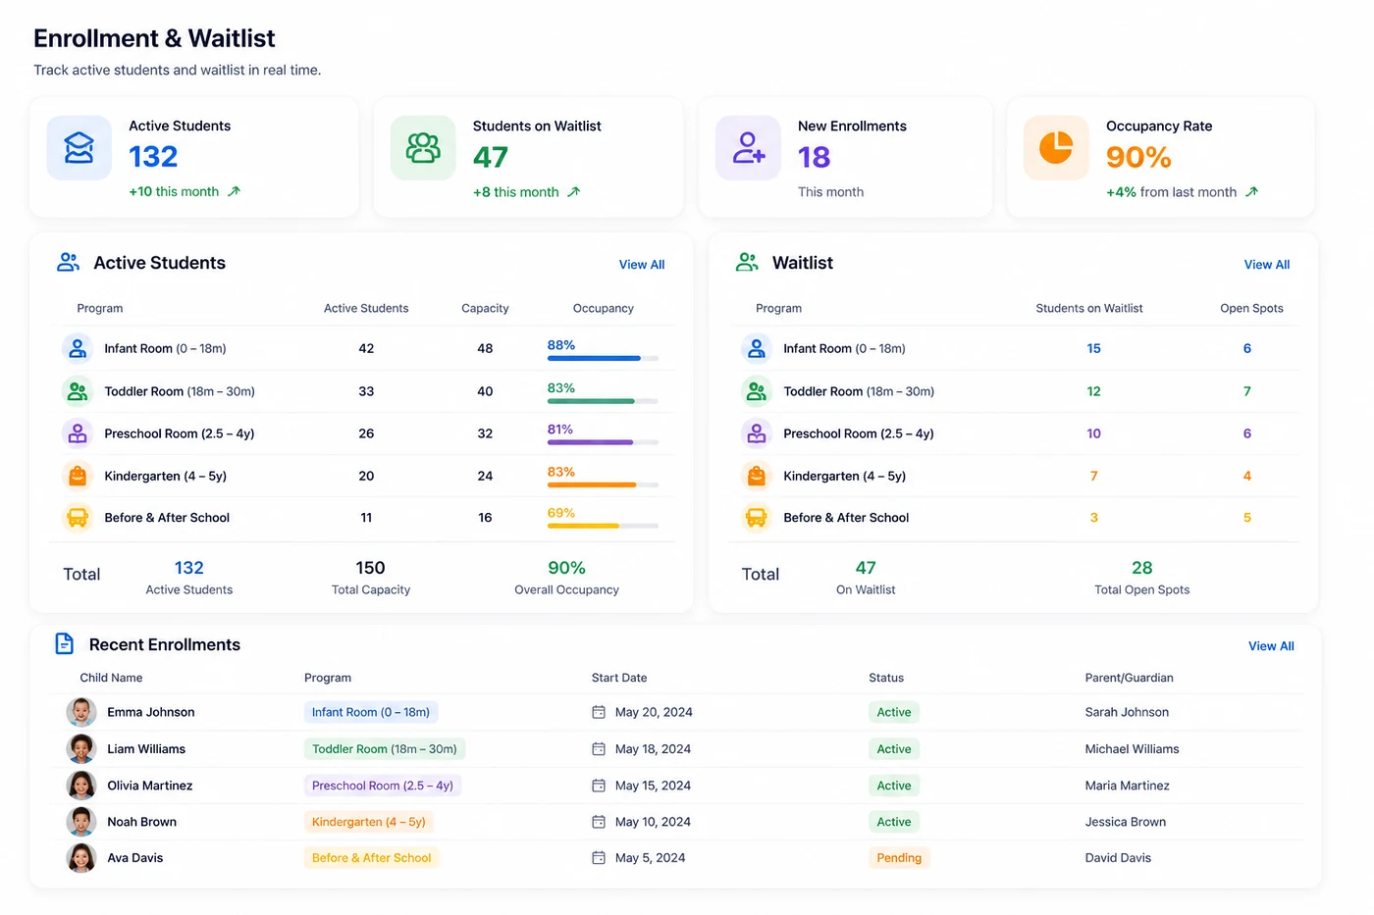Click the Occupancy column header
The image size is (1374, 915).
click(x=603, y=308)
